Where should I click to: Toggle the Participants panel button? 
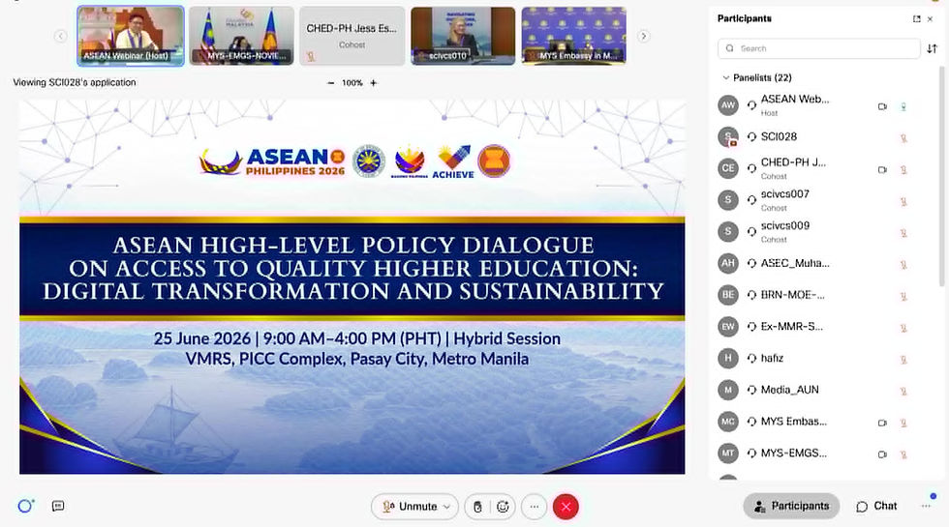(x=791, y=506)
